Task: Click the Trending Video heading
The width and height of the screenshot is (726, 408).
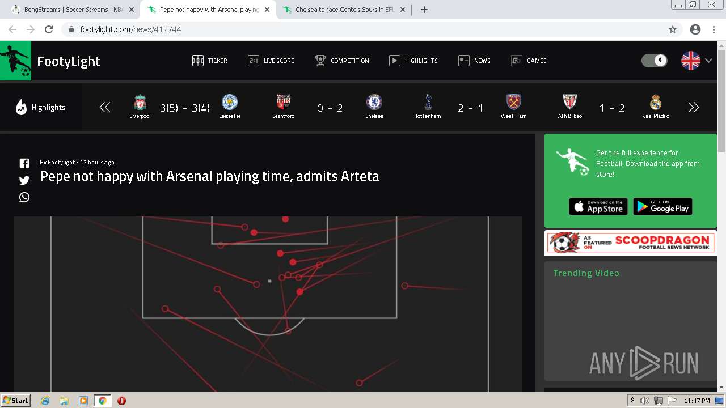Action: point(586,273)
